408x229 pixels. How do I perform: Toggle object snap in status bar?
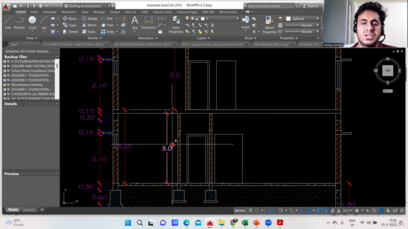[x=309, y=211]
